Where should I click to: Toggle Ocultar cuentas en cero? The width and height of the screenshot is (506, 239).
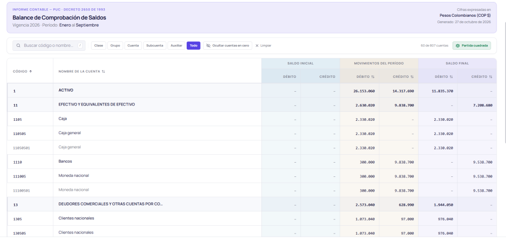(x=227, y=46)
